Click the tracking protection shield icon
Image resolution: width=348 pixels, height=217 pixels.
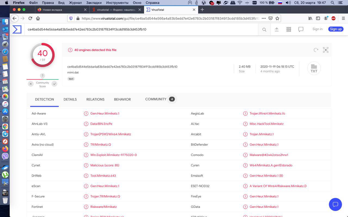(x=71, y=18)
